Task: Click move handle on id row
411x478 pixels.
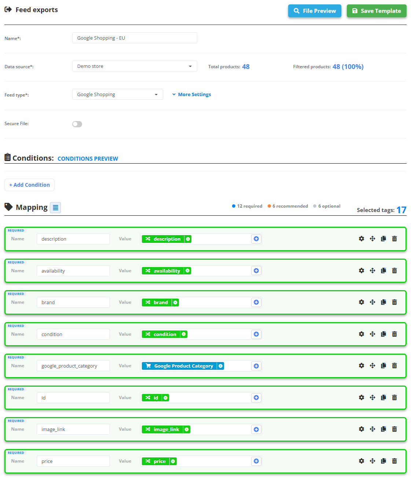Action: [373, 398]
